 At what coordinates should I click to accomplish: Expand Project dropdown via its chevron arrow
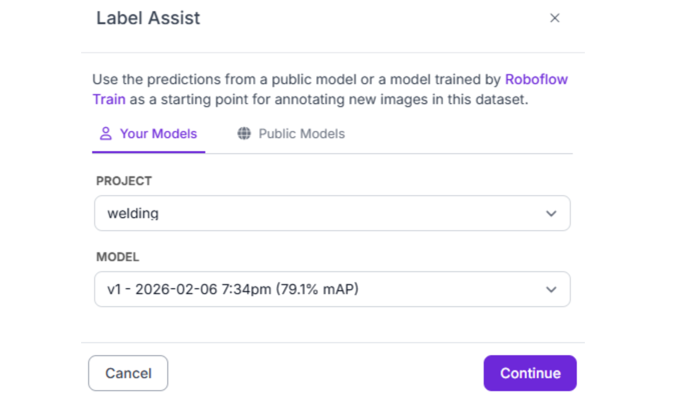pos(551,213)
